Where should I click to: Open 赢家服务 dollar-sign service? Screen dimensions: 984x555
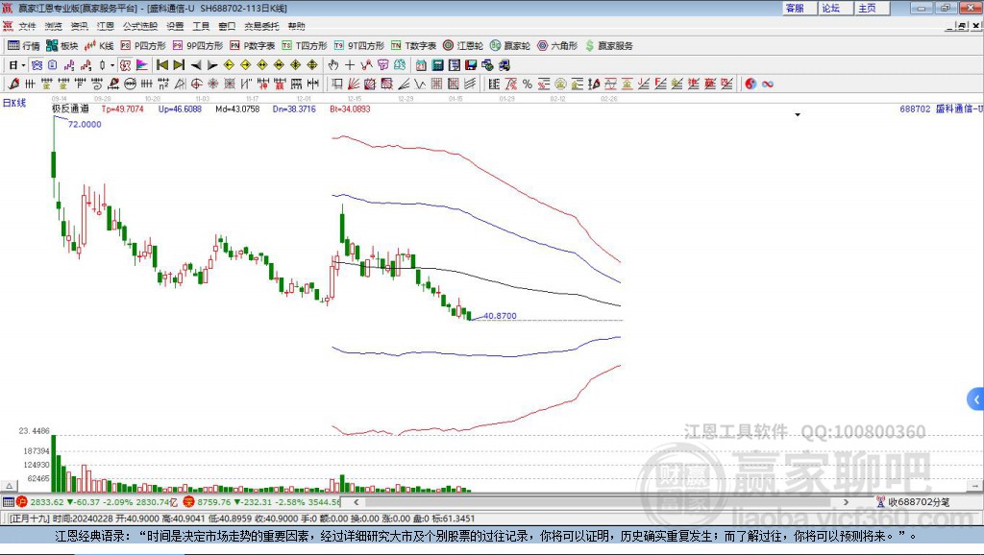(608, 46)
